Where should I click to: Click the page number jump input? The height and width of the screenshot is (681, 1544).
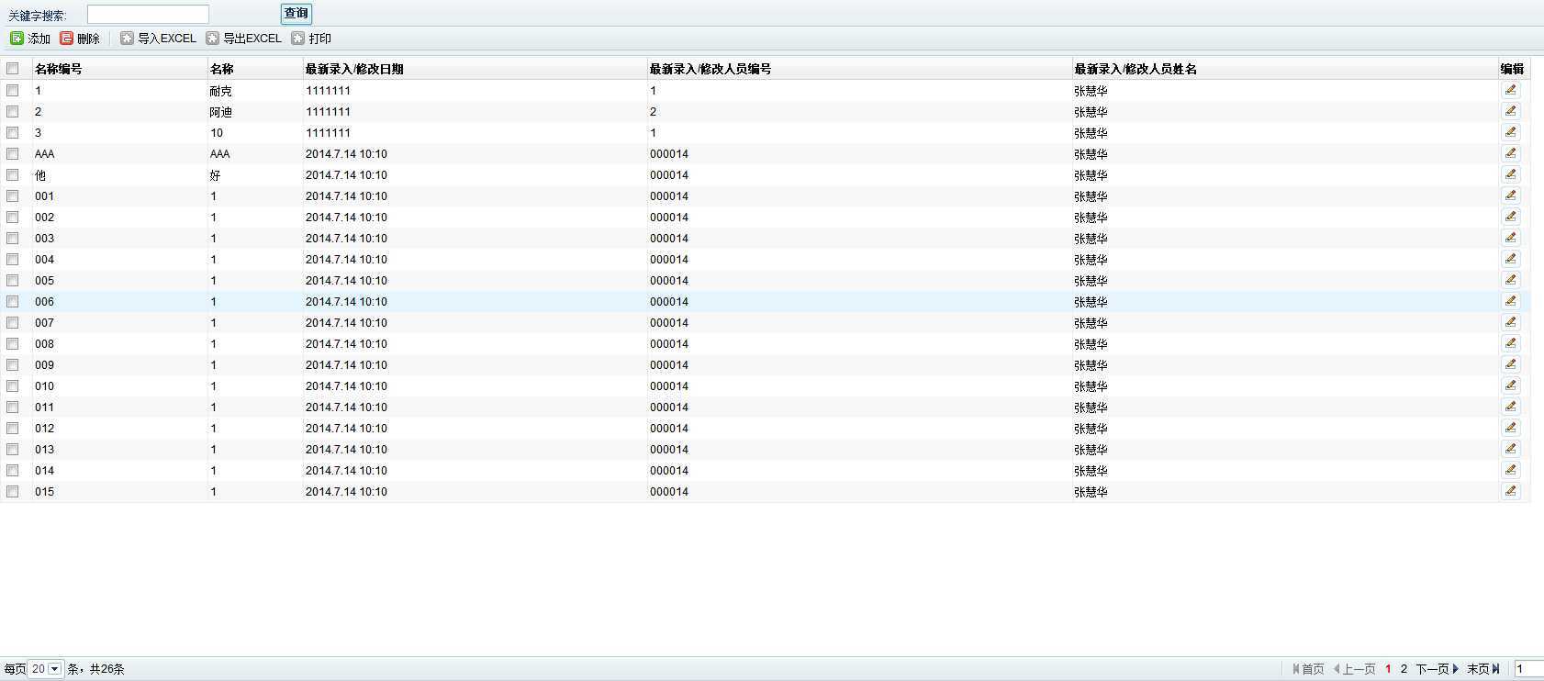coord(1528,669)
